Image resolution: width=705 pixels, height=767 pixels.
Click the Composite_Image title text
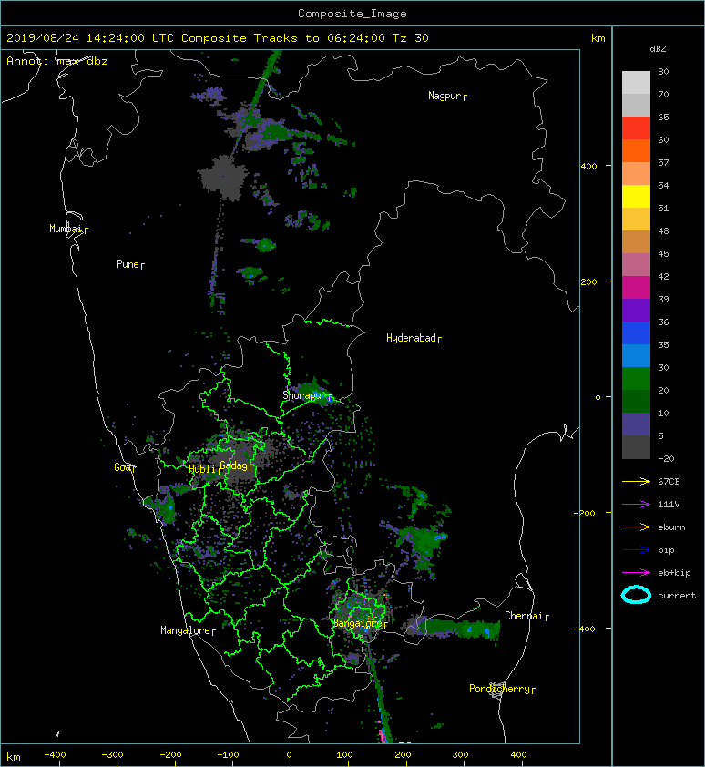coord(352,14)
